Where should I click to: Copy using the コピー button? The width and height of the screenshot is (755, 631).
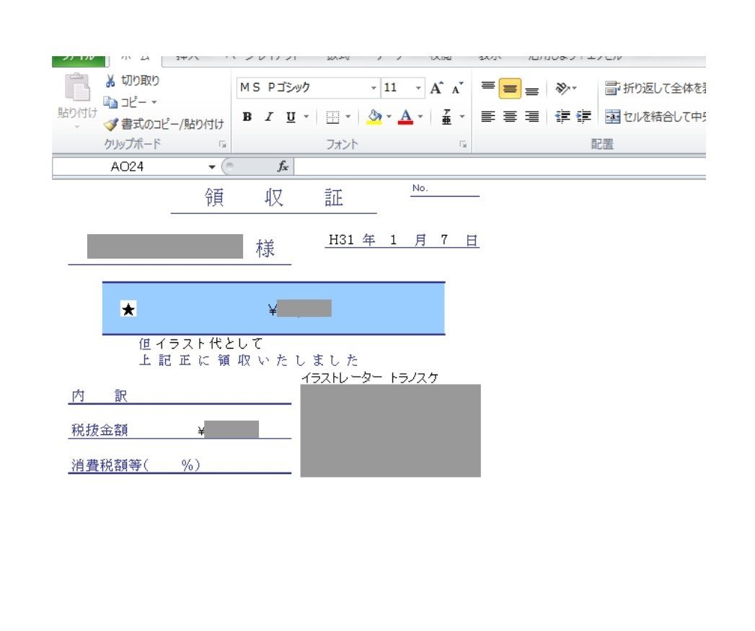125,102
